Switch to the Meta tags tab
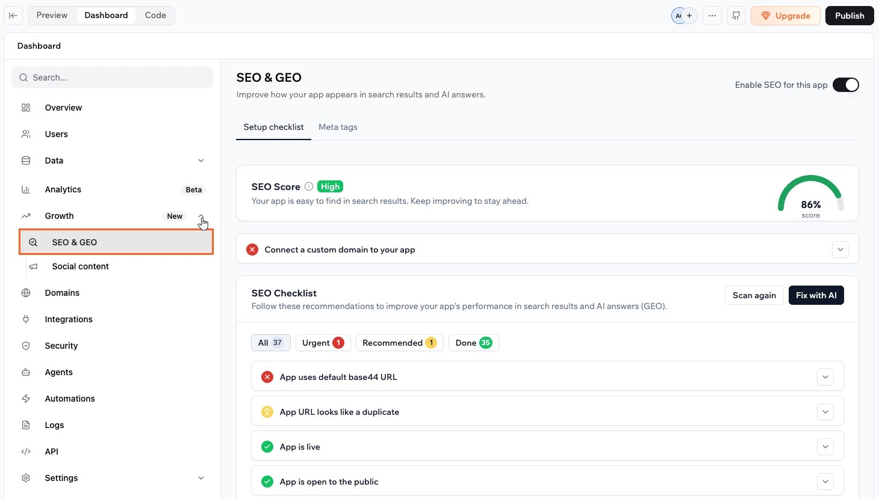 (x=338, y=127)
